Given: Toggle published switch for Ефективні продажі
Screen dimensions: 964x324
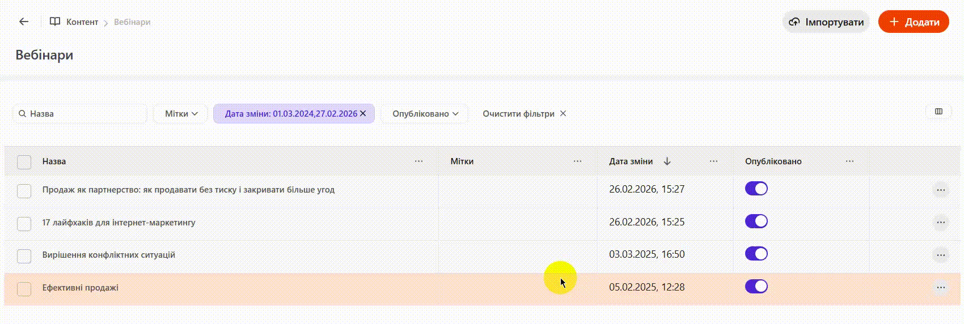Looking at the screenshot, I should (x=756, y=287).
